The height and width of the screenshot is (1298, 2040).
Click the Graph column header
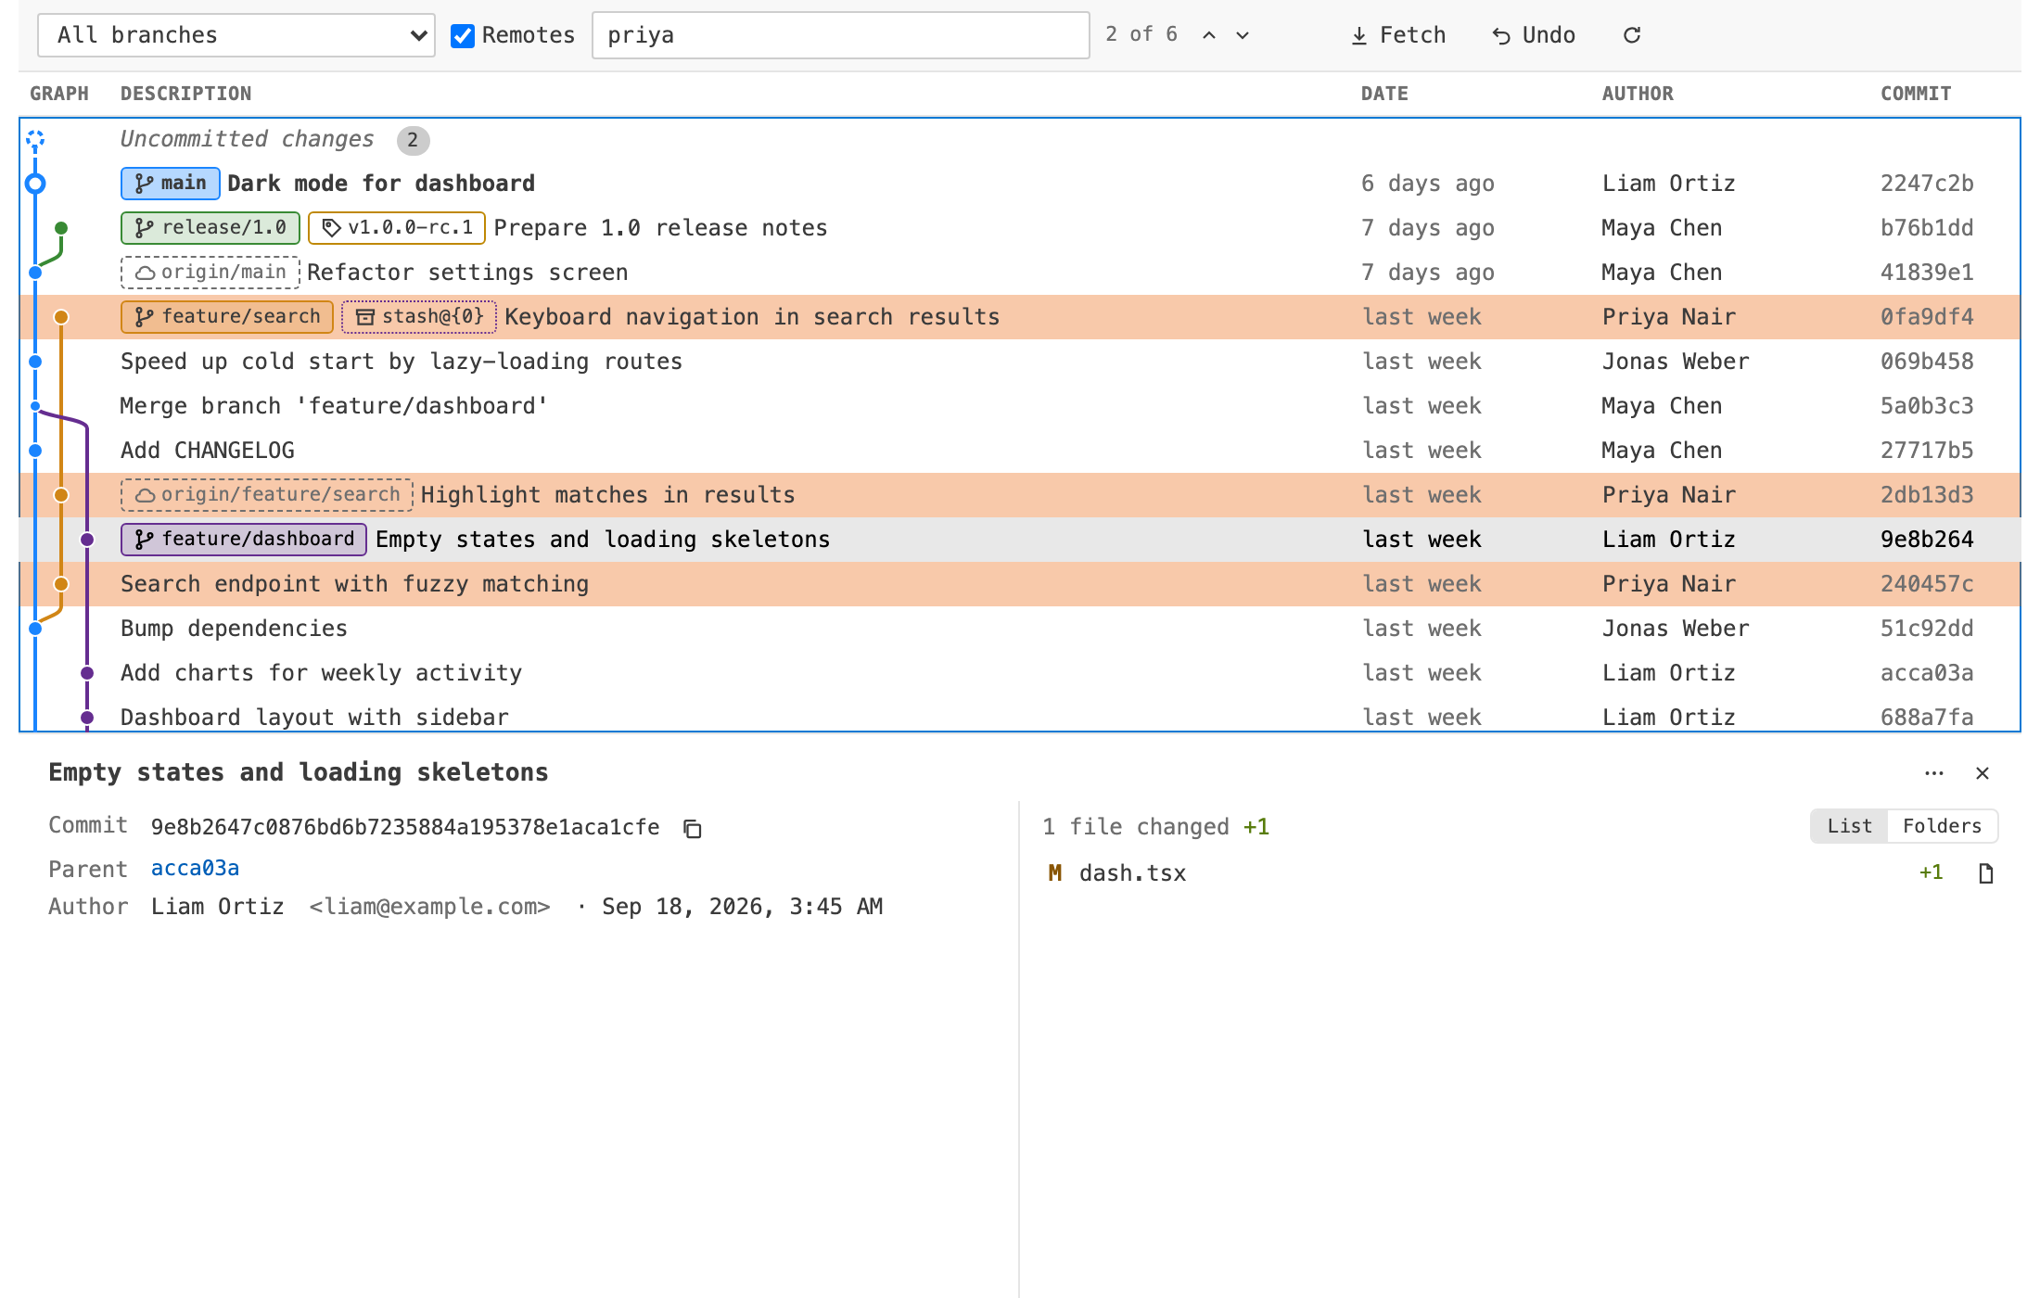pos(59,94)
